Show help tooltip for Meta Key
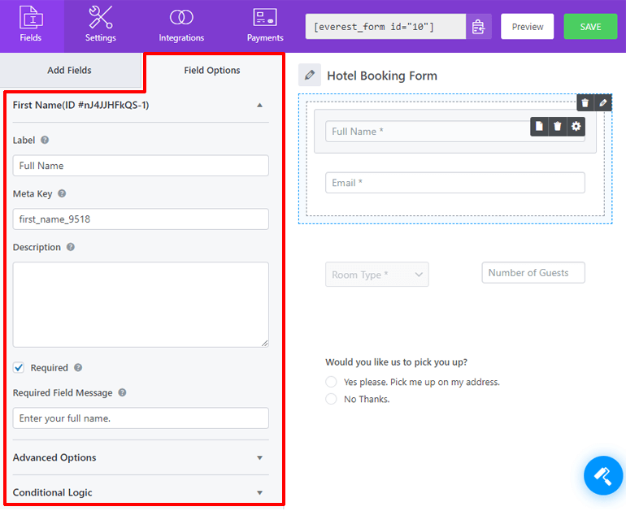The width and height of the screenshot is (626, 511). [x=62, y=193]
